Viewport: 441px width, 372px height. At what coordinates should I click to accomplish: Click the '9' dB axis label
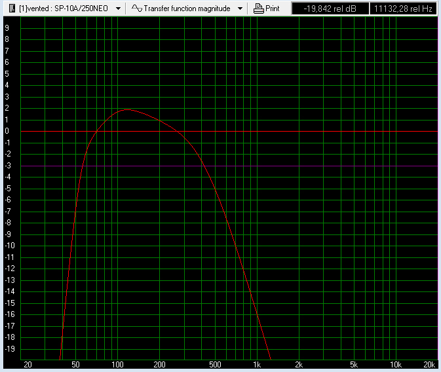[x=7, y=28]
